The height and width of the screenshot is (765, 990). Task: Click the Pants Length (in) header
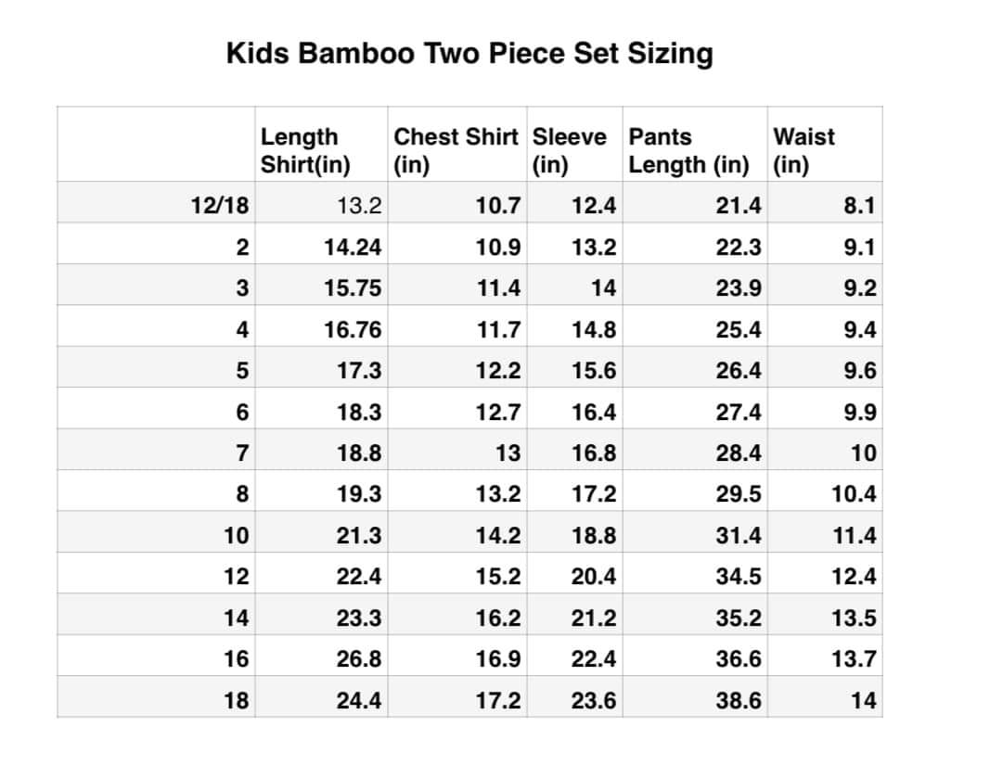tap(688, 151)
